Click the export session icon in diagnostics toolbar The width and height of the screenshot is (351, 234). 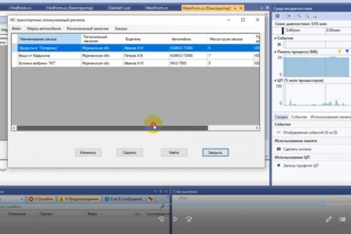pyautogui.click(x=288, y=16)
